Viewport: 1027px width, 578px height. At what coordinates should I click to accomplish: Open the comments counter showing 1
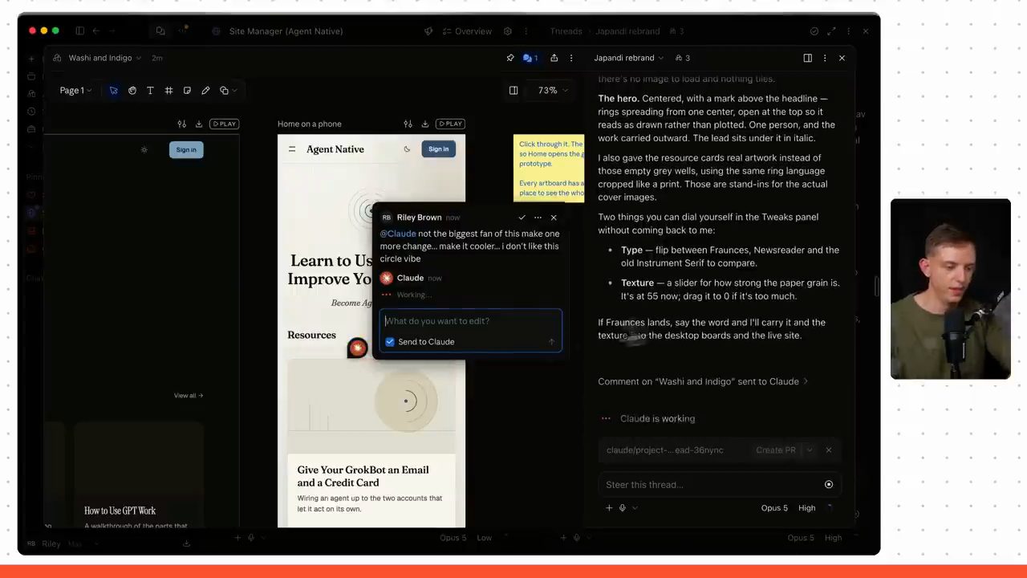click(530, 58)
